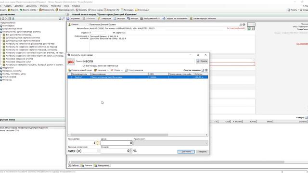Viewport: 308px width, 173px height.
Task: Click the Заказ-наряд toolbar button
Action: [x=95, y=10]
